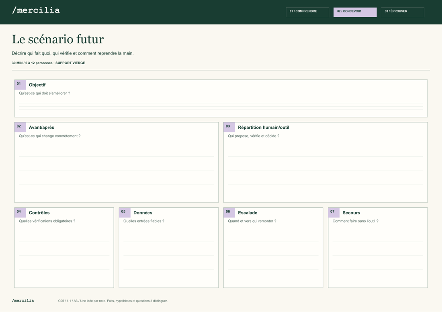Click "Quelles entrées fiables ?" prompt
442x312 pixels.
[144, 221]
